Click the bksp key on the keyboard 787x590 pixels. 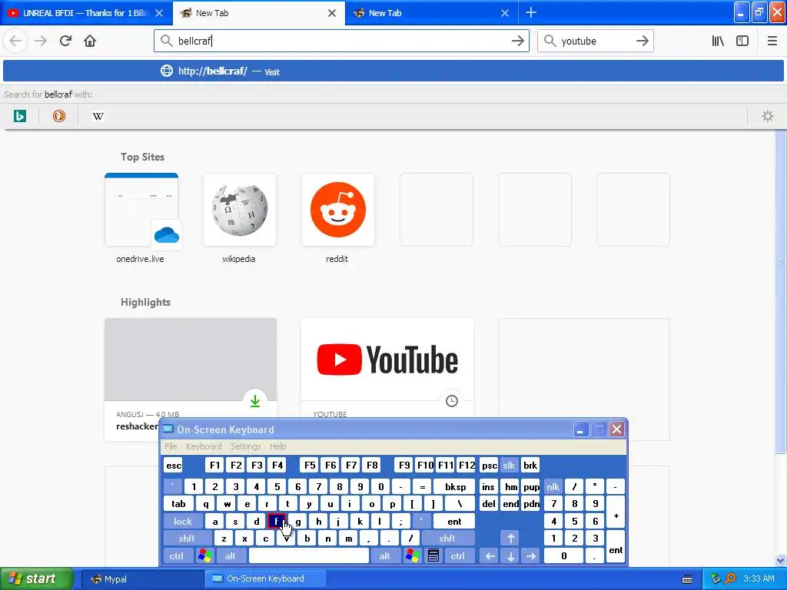pyautogui.click(x=455, y=486)
